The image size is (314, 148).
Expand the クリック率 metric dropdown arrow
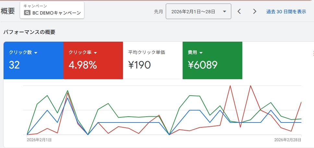click(96, 53)
